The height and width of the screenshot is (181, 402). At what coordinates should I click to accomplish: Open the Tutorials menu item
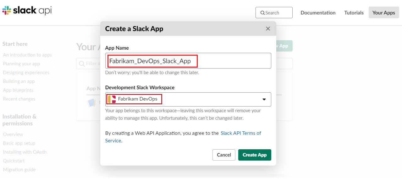pos(354,13)
